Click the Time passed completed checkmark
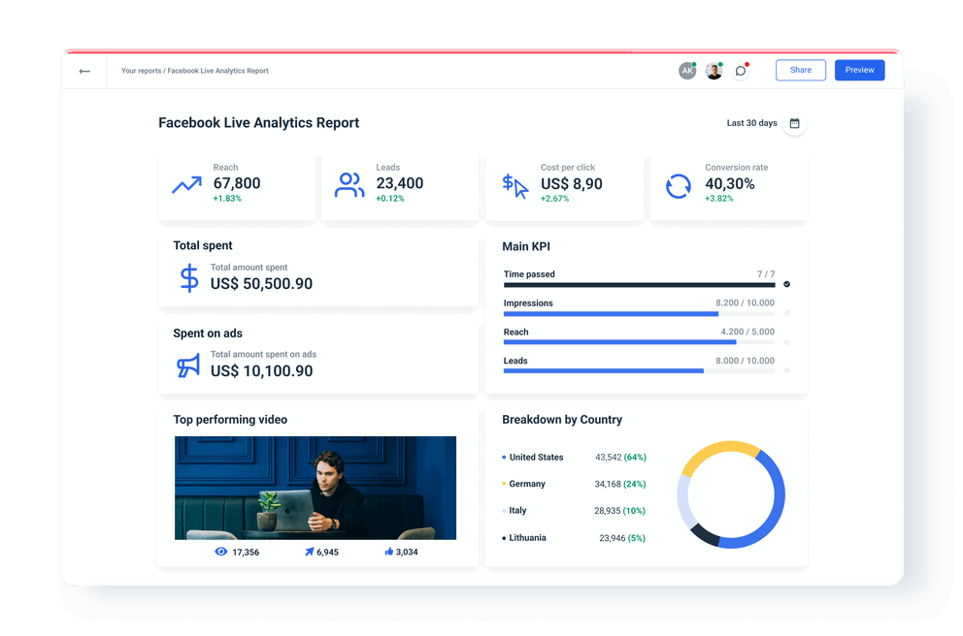Screen dimensions: 963x636 (786, 284)
